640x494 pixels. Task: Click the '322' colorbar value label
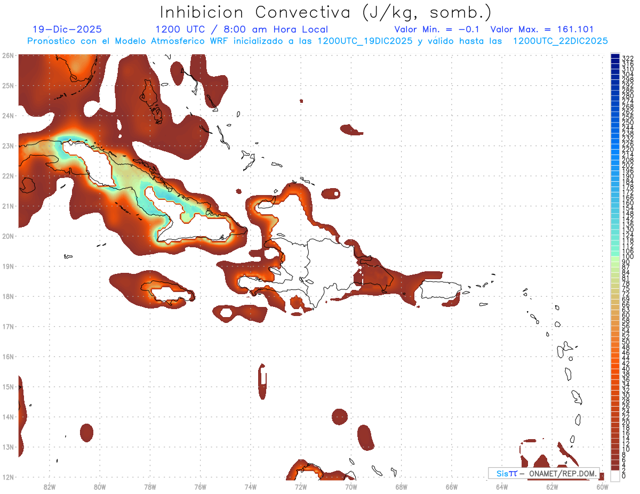[x=628, y=58]
